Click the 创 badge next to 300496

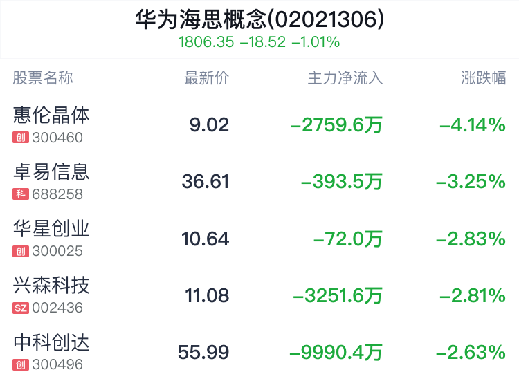tap(21, 365)
